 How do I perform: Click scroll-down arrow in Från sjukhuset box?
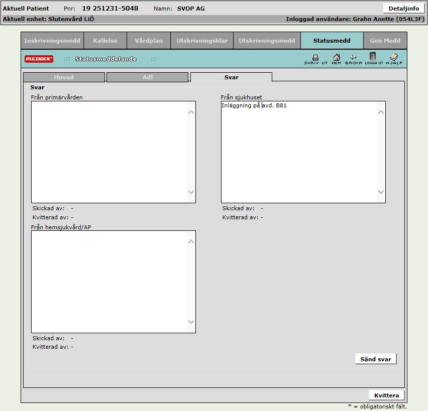tap(381, 192)
